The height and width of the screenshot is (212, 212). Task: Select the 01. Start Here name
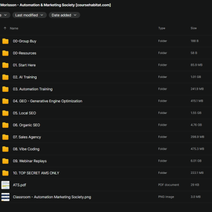coord(24,65)
